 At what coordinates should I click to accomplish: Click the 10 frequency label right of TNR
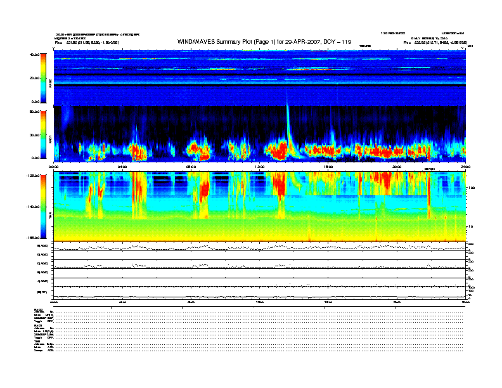tap(470, 226)
